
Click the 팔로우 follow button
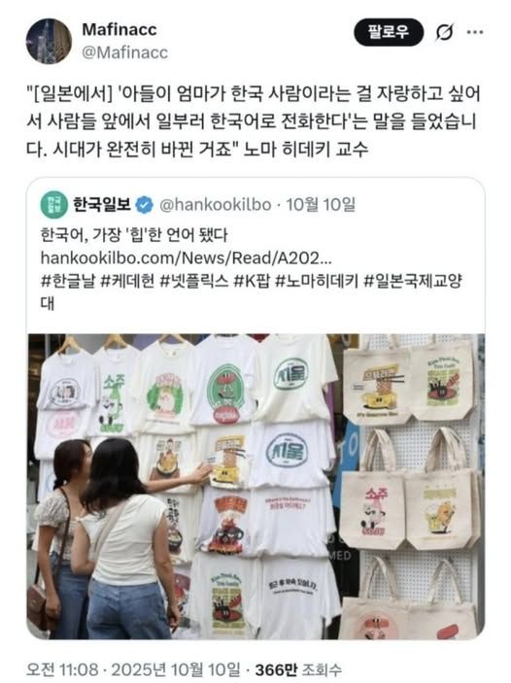point(389,32)
